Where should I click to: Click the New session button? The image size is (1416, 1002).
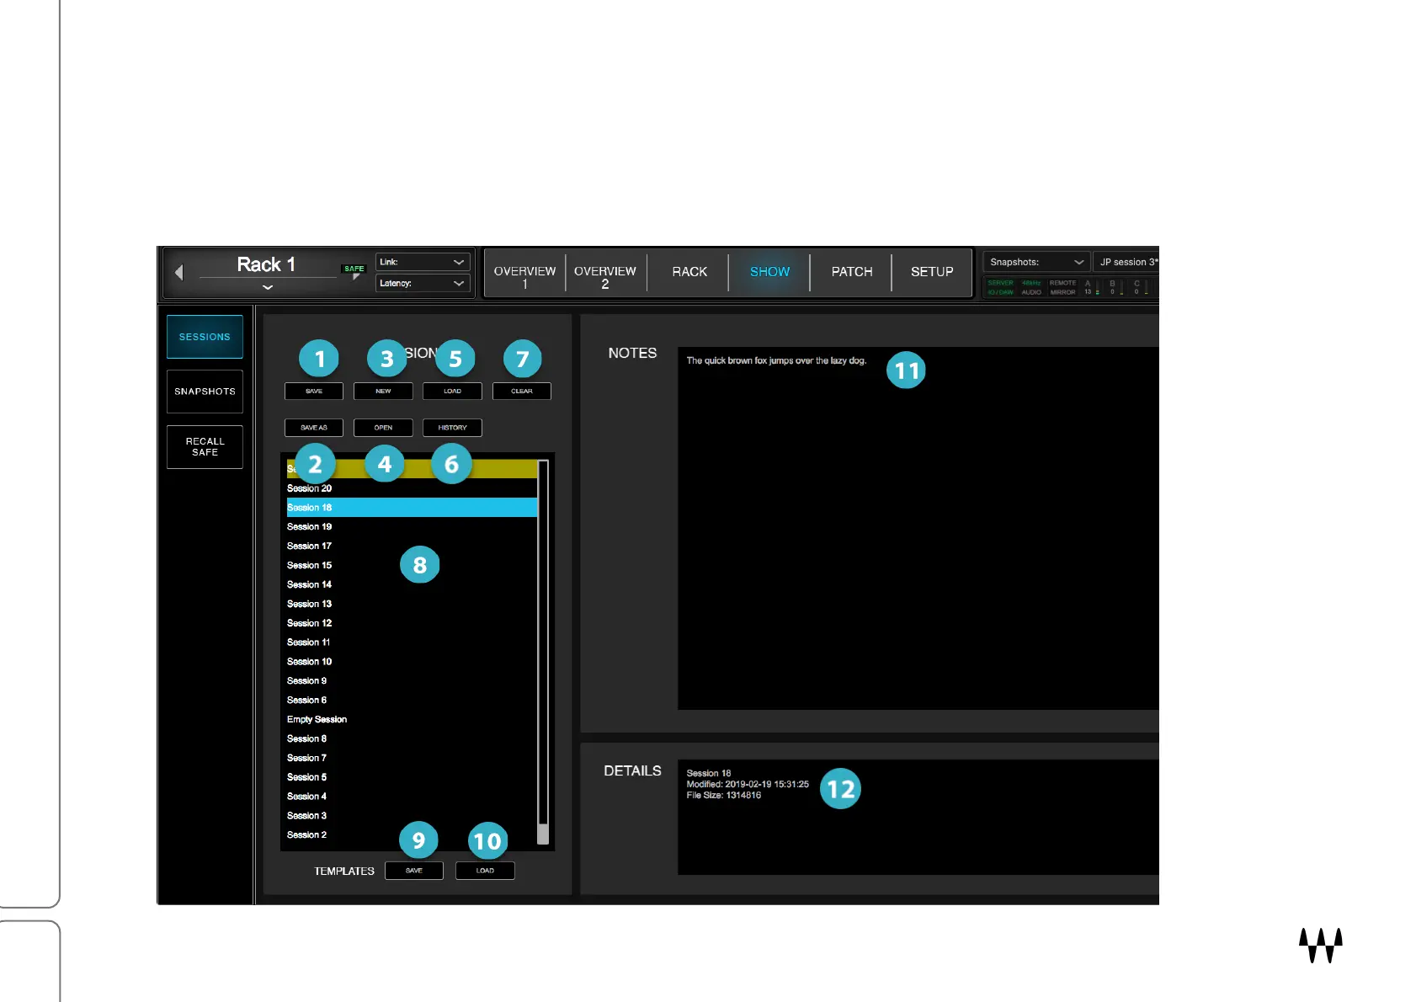pos(383,392)
